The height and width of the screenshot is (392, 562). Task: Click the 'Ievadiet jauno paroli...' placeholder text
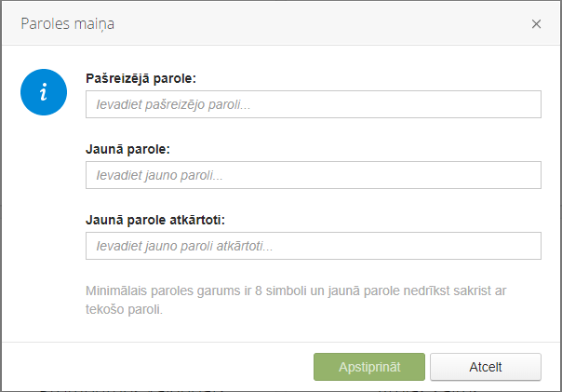coord(159,175)
